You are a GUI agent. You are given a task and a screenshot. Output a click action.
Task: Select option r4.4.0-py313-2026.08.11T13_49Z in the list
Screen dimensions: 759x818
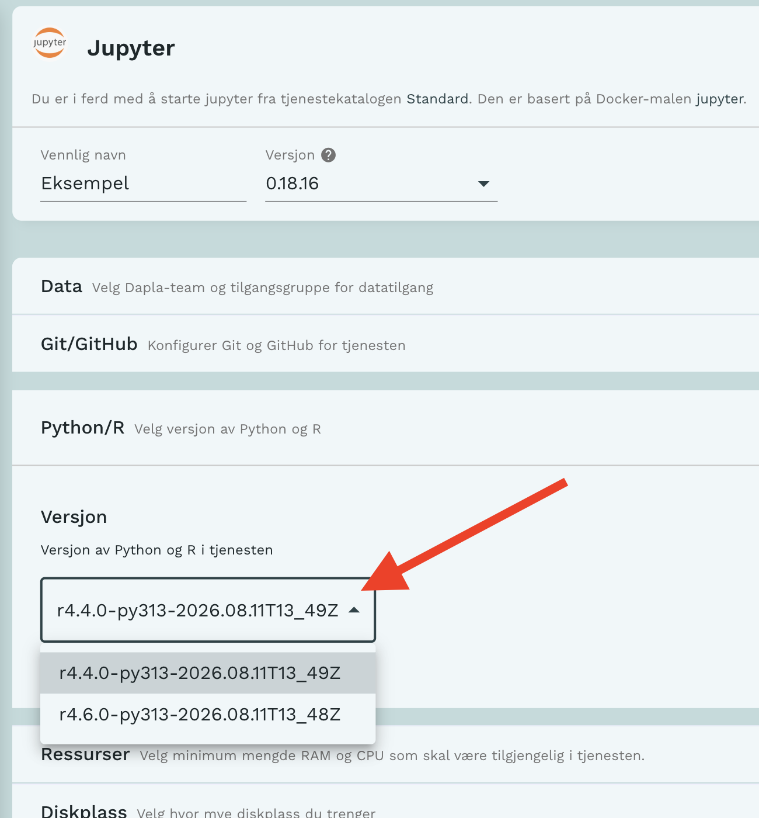(208, 673)
